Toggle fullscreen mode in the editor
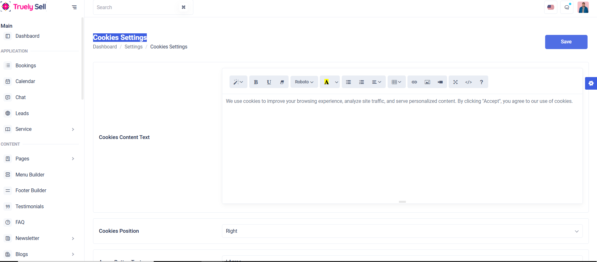 coord(455,82)
